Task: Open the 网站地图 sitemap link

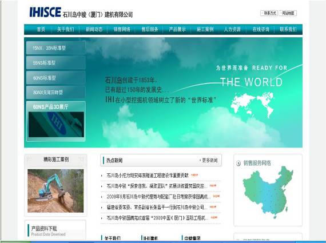Action: click(x=288, y=13)
